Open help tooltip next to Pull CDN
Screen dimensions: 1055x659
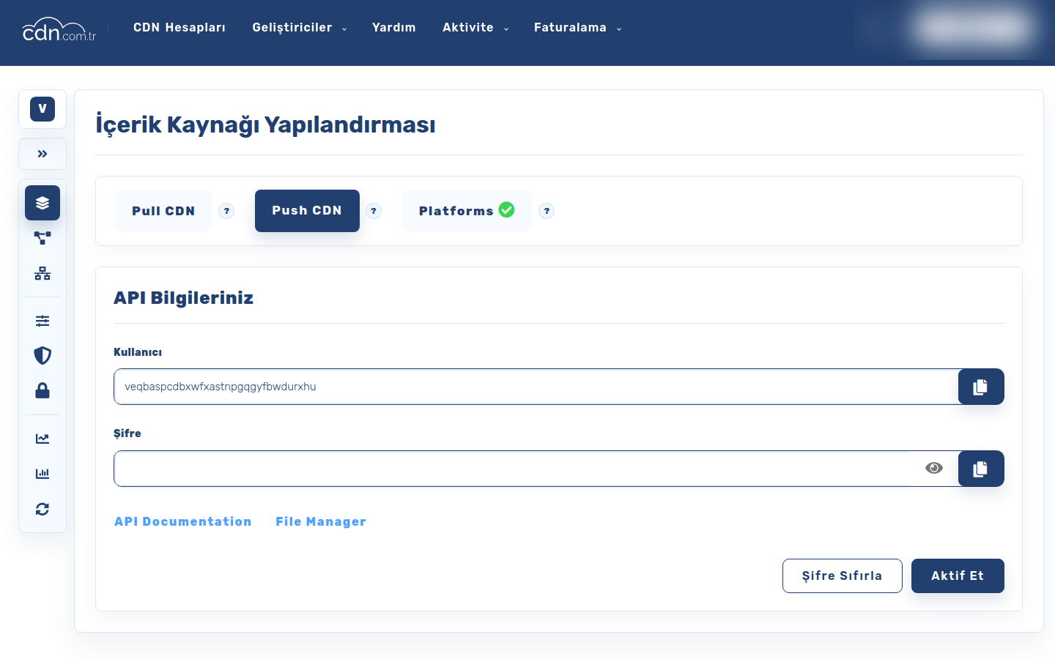click(227, 211)
